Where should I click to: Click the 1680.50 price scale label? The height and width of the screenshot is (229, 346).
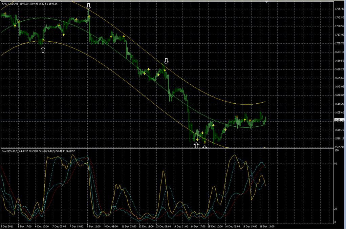pos(339,61)
